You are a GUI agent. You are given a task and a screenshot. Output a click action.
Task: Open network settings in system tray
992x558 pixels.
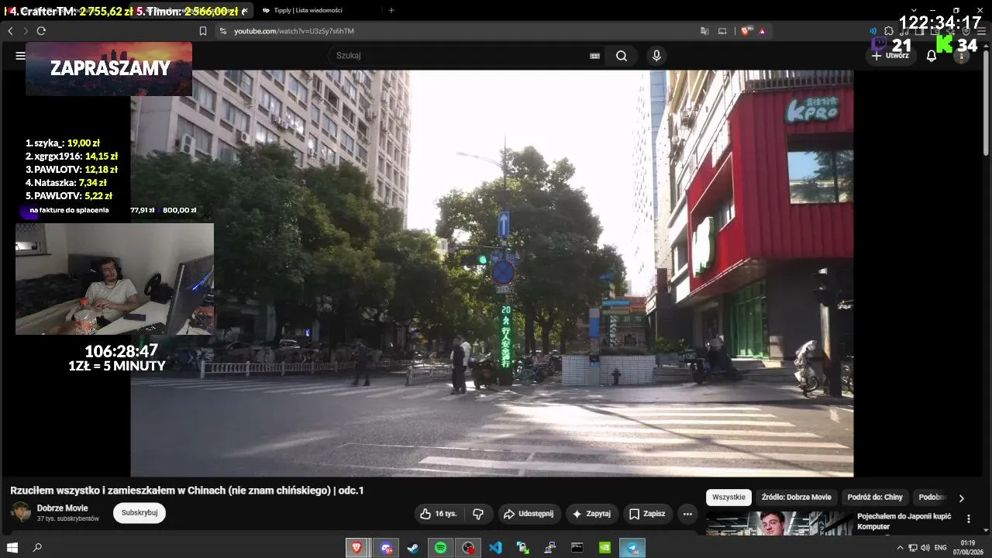click(912, 548)
